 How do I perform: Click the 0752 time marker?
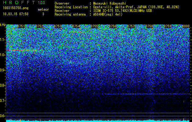pyautogui.click(x=39, y=26)
